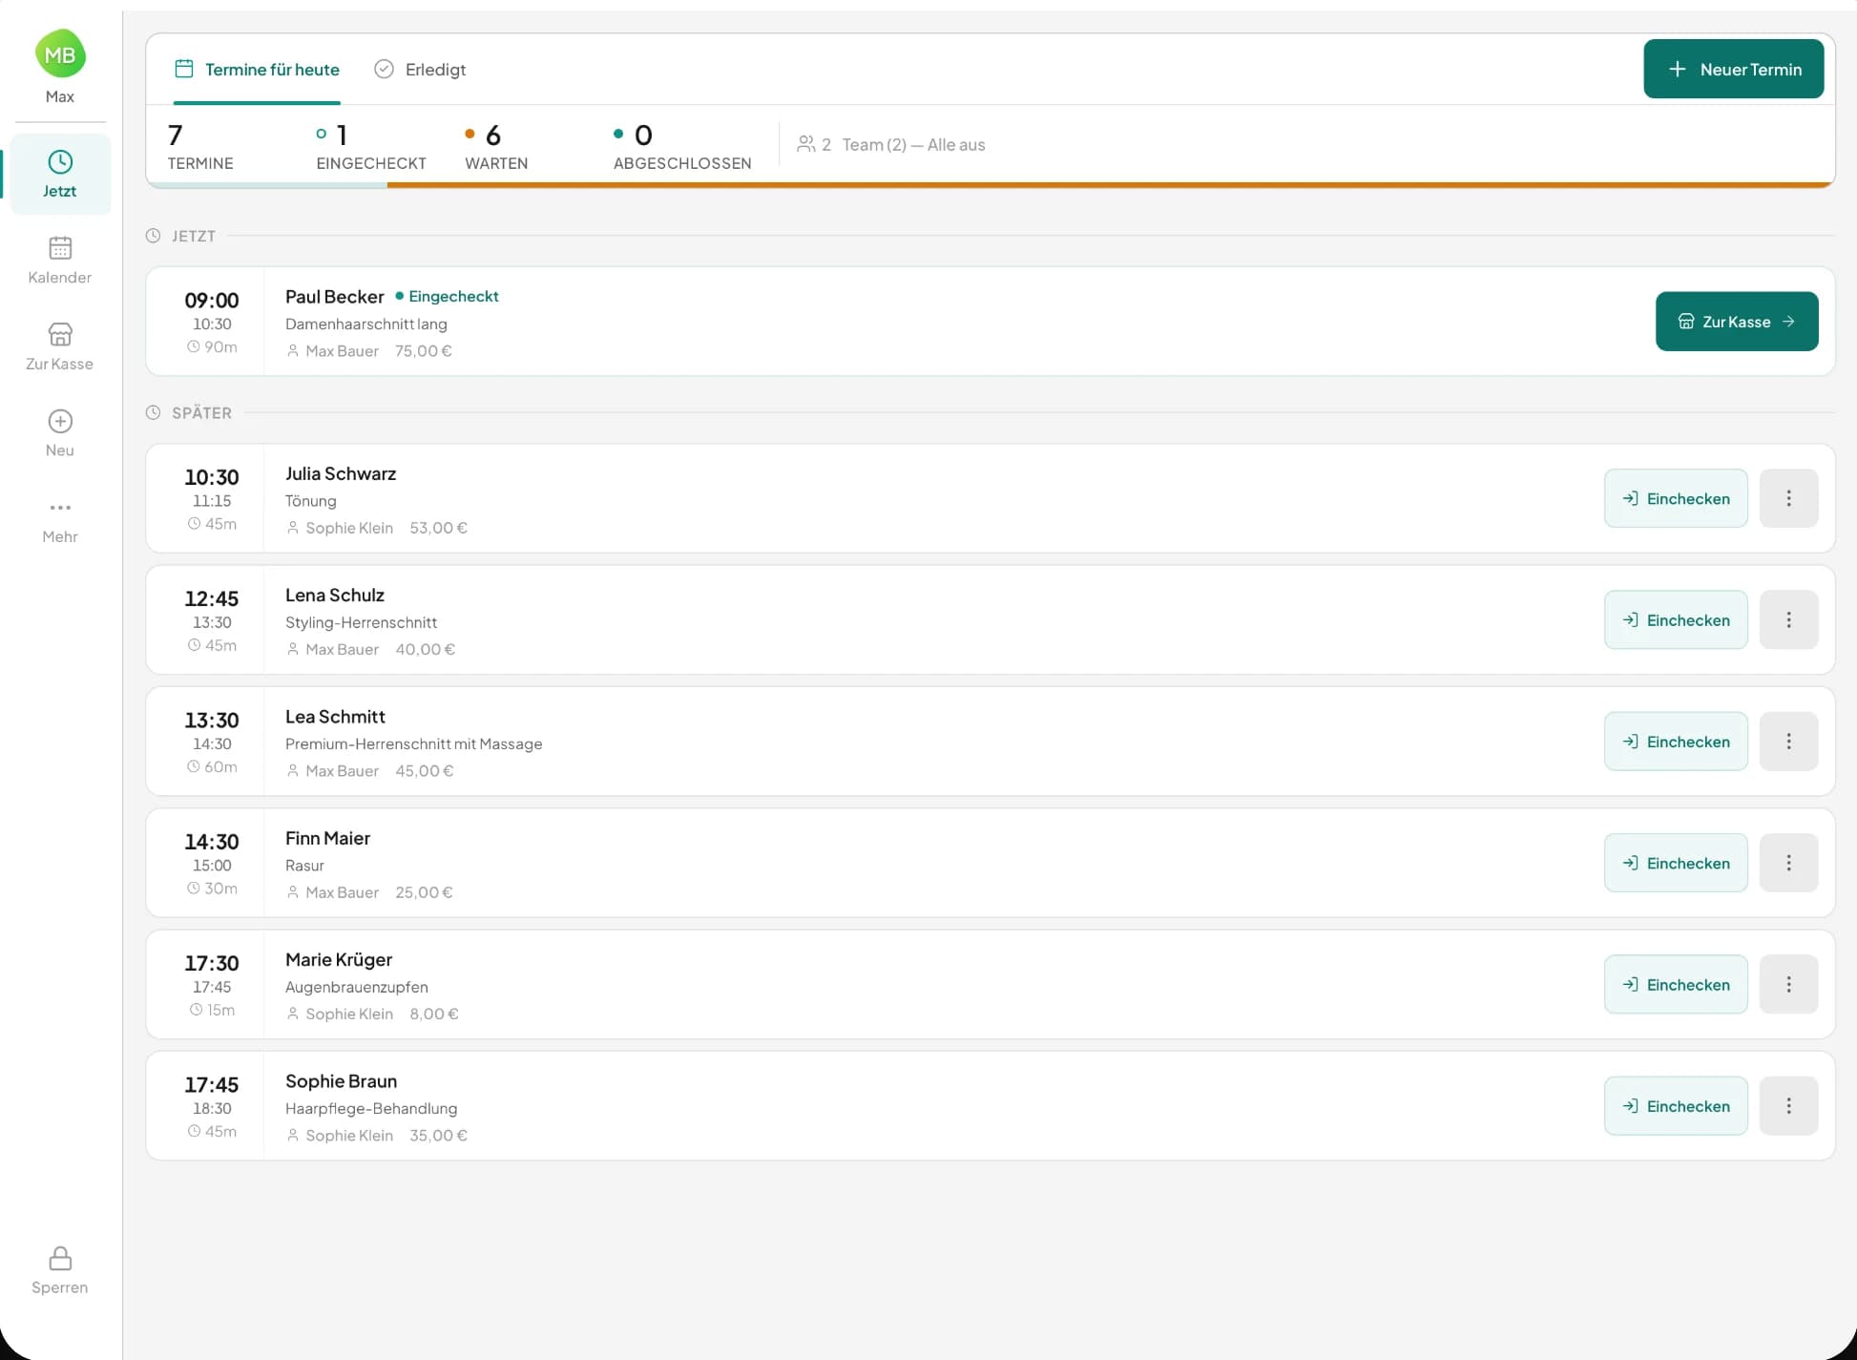This screenshot has height=1360, width=1857.
Task: Click the Premium-Herrenschnitt mit Massage text
Action: coord(413,743)
